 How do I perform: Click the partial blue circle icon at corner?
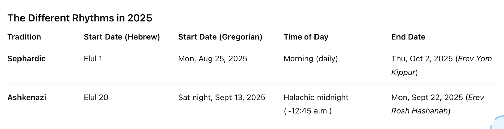(x=498, y=122)
